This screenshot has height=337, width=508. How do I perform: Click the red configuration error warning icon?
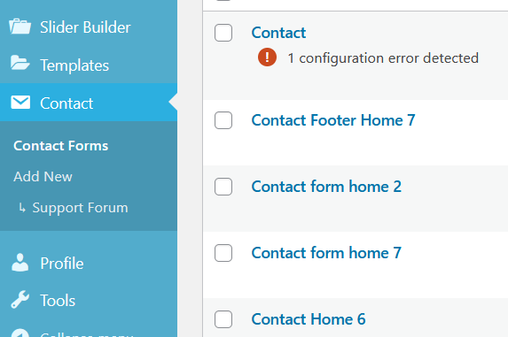click(x=267, y=57)
